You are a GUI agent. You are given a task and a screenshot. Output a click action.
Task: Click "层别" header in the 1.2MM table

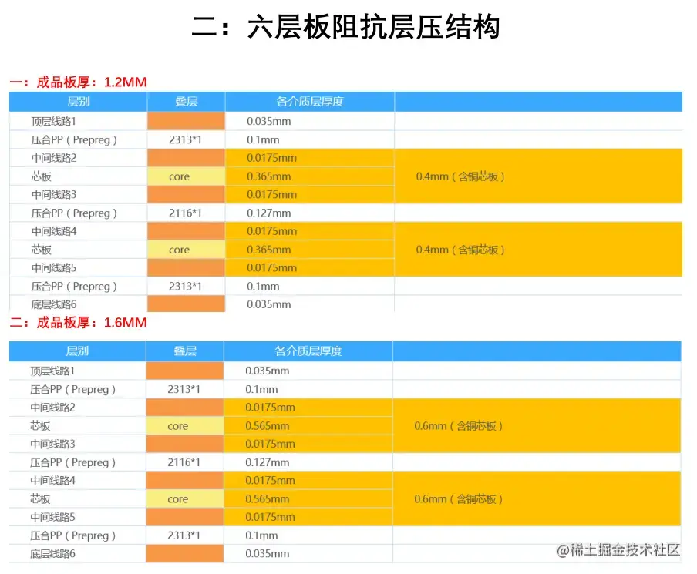pyautogui.click(x=78, y=102)
